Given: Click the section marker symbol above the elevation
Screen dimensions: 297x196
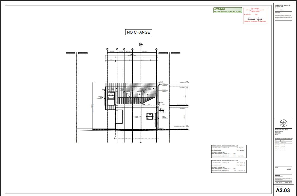Looking at the screenshot, I should point(140,44).
